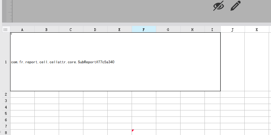271x135 pixels.
Task: Select column B header
Action: tap(47, 30)
